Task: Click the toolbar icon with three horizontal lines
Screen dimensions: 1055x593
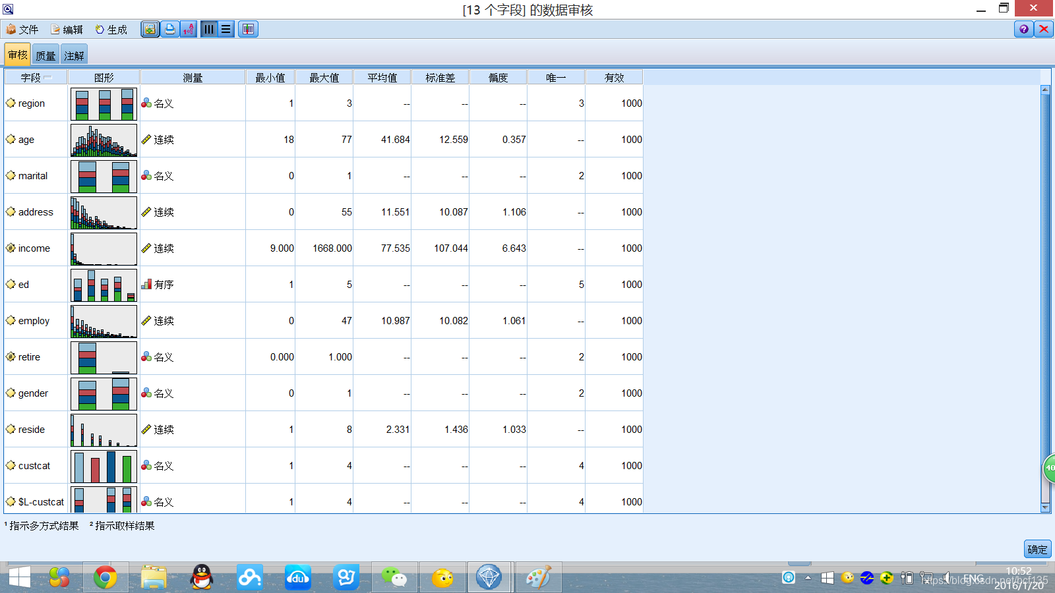Action: [x=226, y=29]
